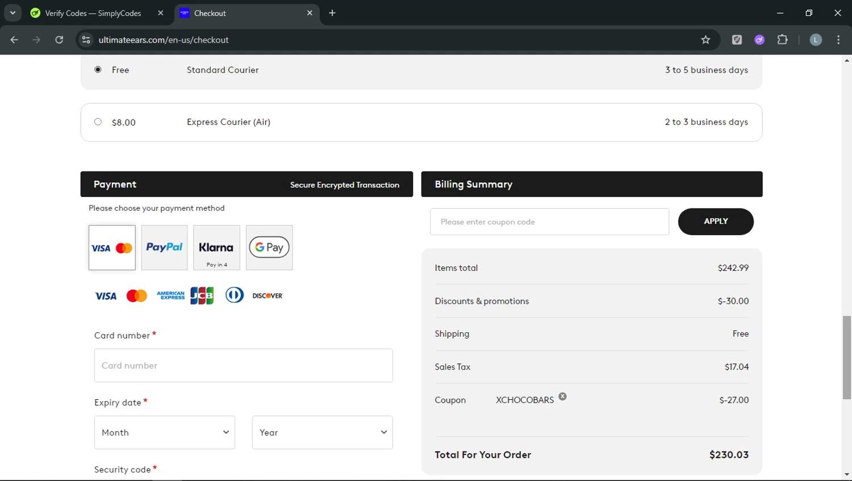The width and height of the screenshot is (852, 481).
Task: Click the gray extension icon beside bookmark star
Action: click(x=737, y=40)
